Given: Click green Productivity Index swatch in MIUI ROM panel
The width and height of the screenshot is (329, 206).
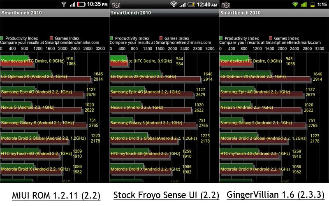Looking at the screenshot, I should coord(2,38).
